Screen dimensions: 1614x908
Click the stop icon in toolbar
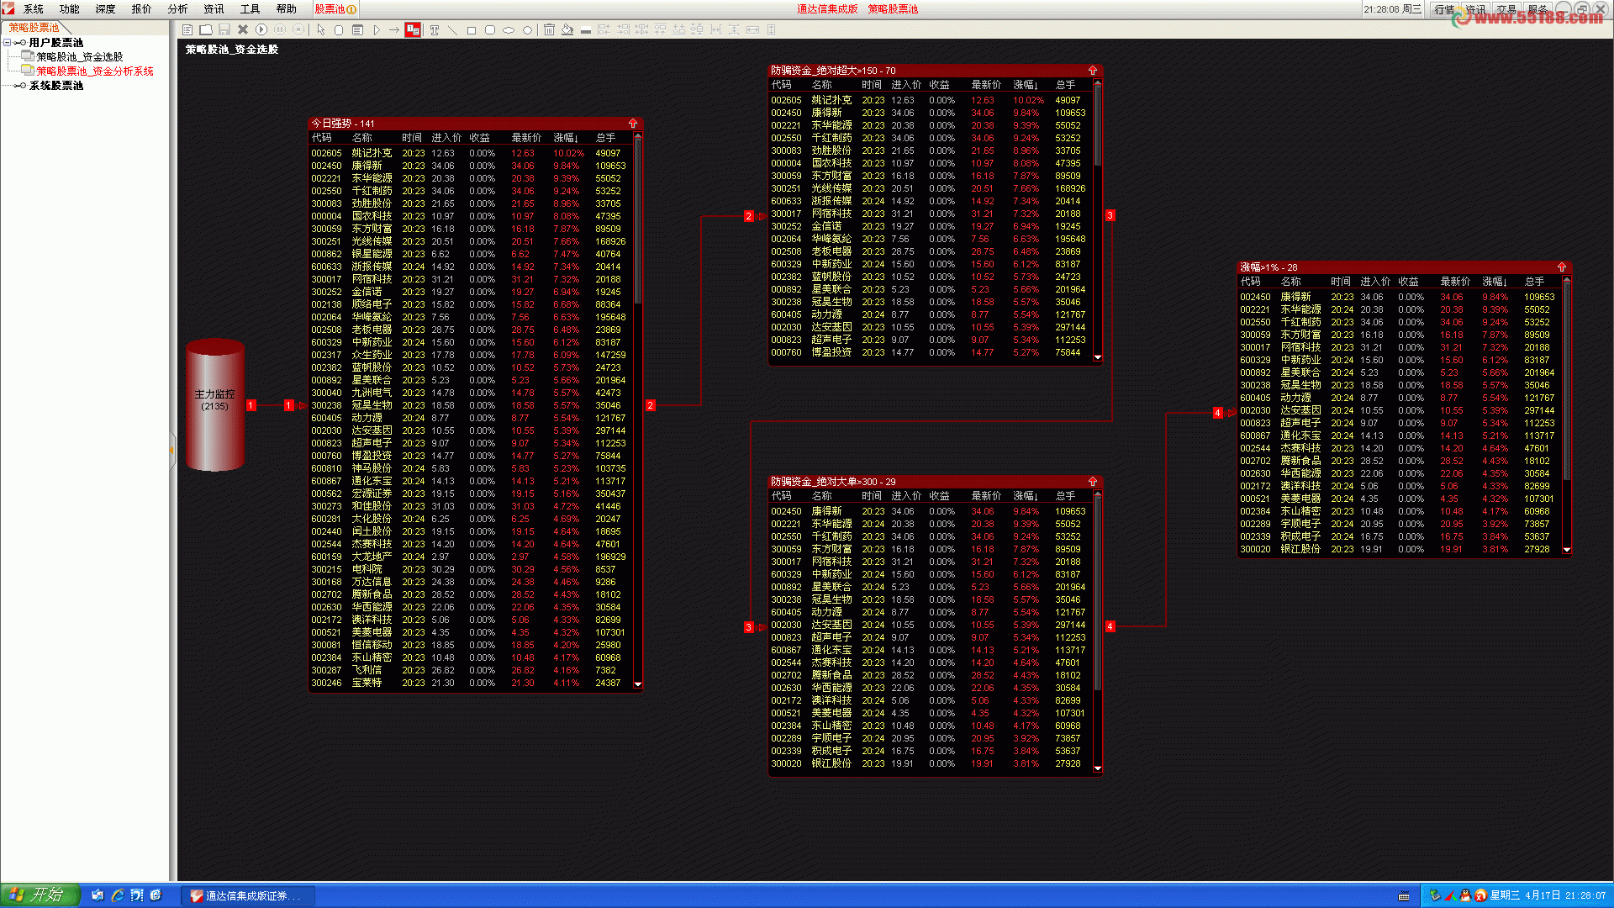[298, 29]
